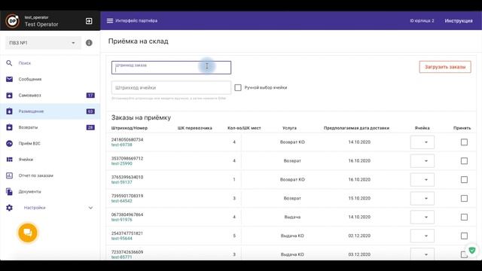Open Ячейка dropdown for order 7395901708319
This screenshot has width=482, height=271.
coord(422,198)
